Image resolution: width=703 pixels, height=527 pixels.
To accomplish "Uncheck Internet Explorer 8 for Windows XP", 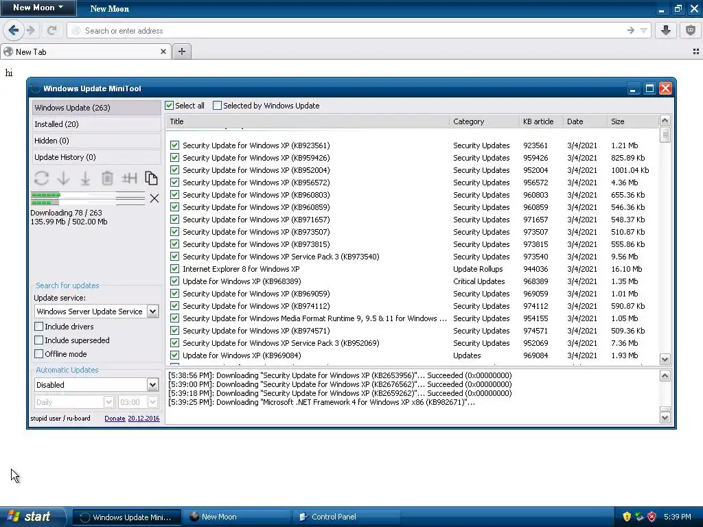I will pyautogui.click(x=175, y=269).
